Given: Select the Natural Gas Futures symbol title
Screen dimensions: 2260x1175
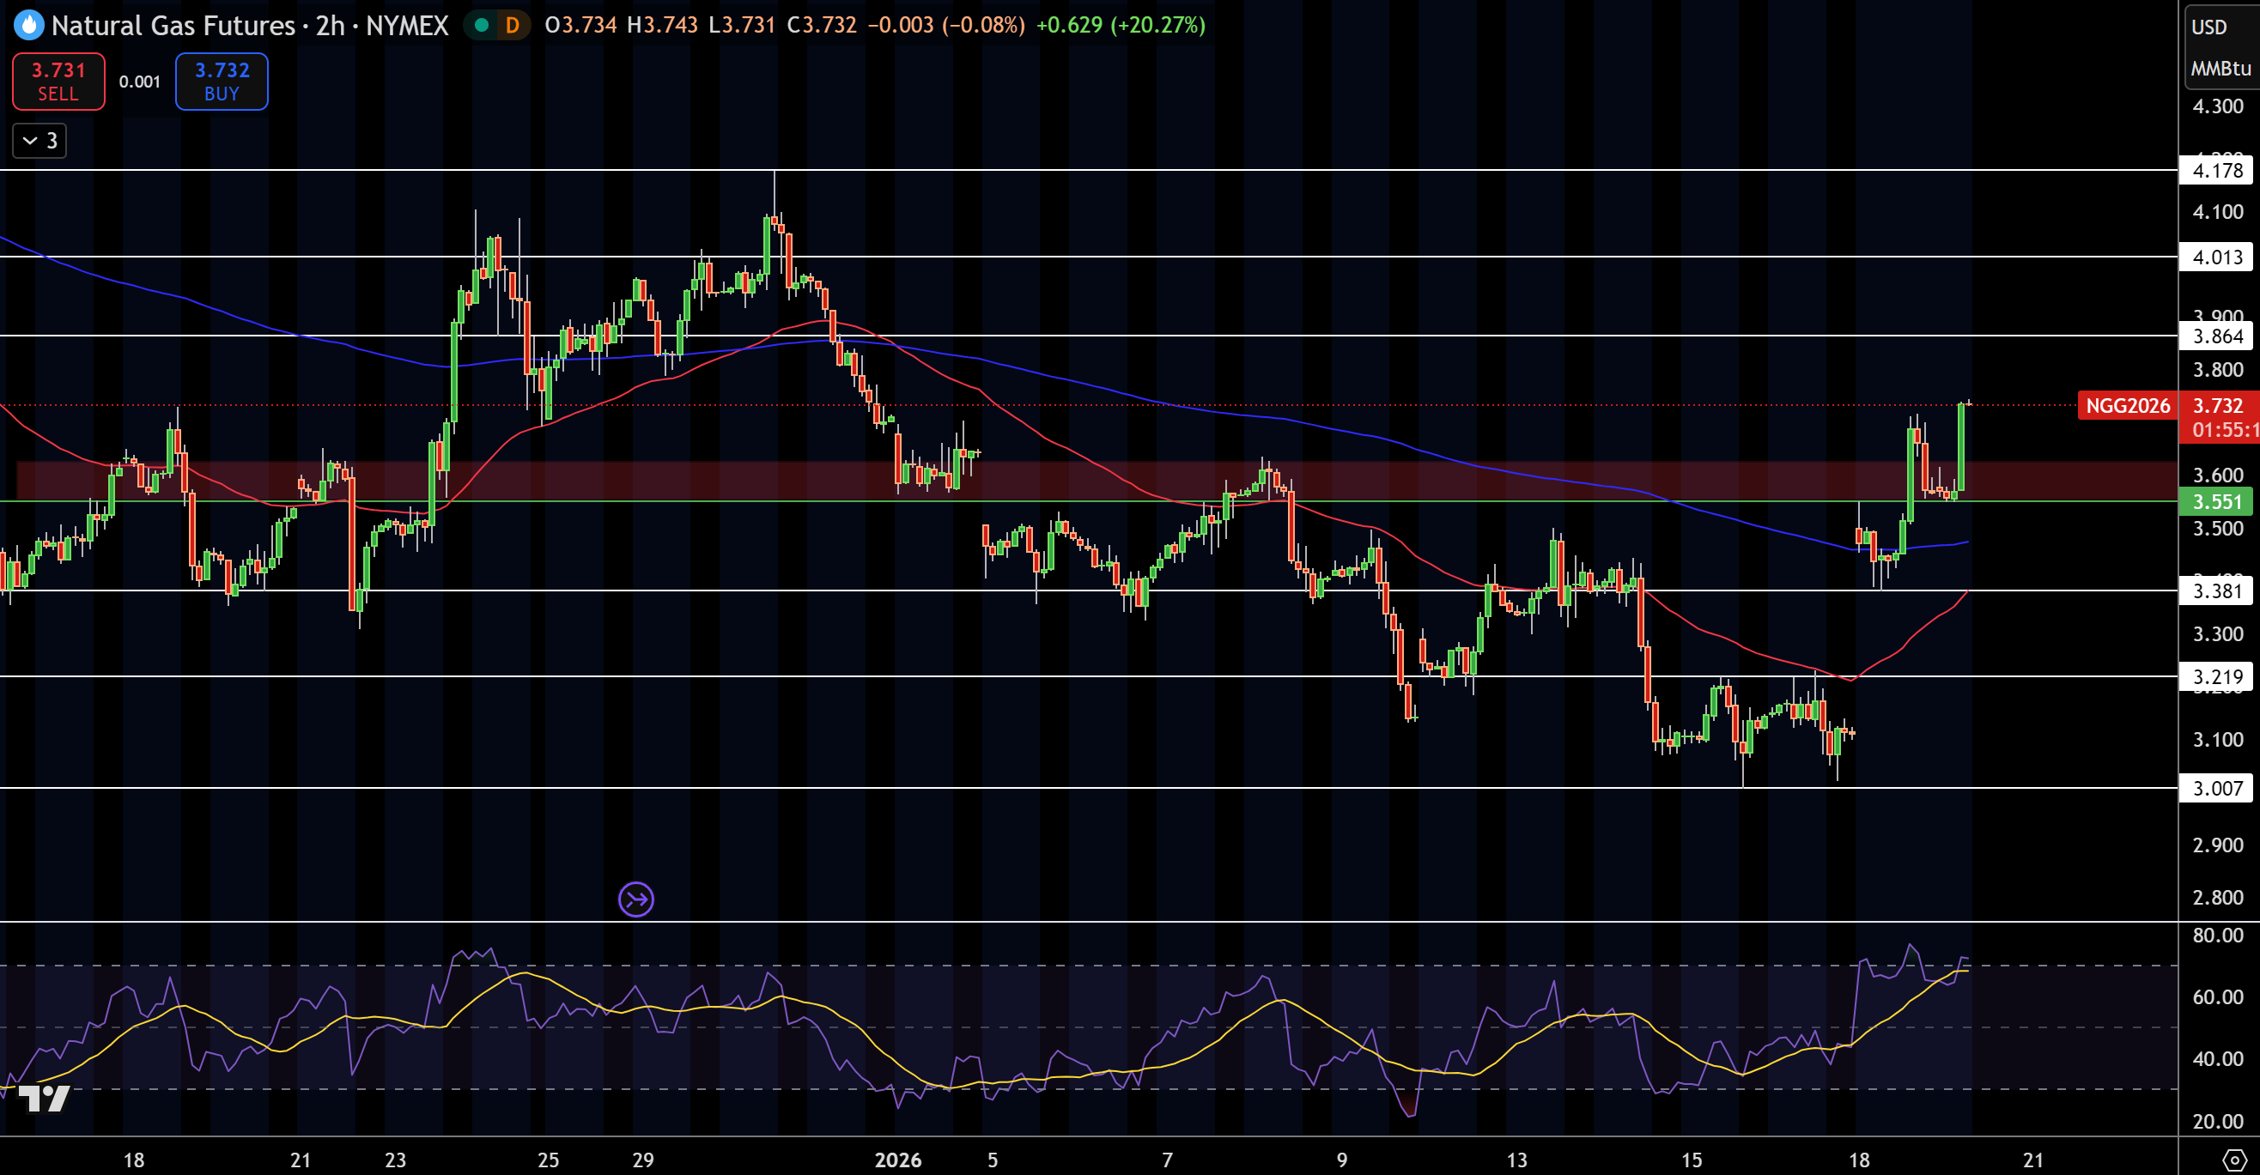Looking at the screenshot, I should coord(173,26).
